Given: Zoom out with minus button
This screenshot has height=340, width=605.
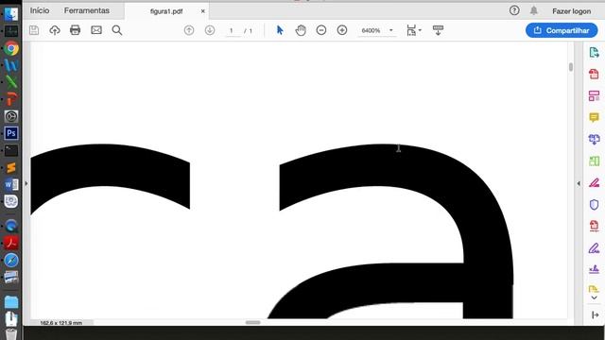Looking at the screenshot, I should (321, 30).
